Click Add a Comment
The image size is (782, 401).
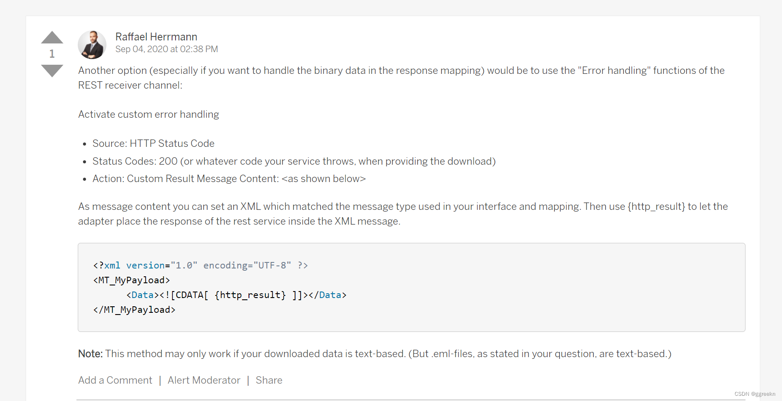(115, 380)
